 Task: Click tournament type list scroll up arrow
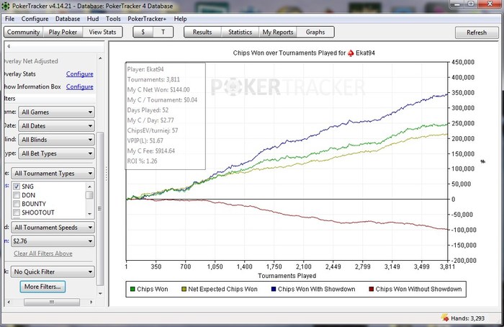(x=90, y=187)
